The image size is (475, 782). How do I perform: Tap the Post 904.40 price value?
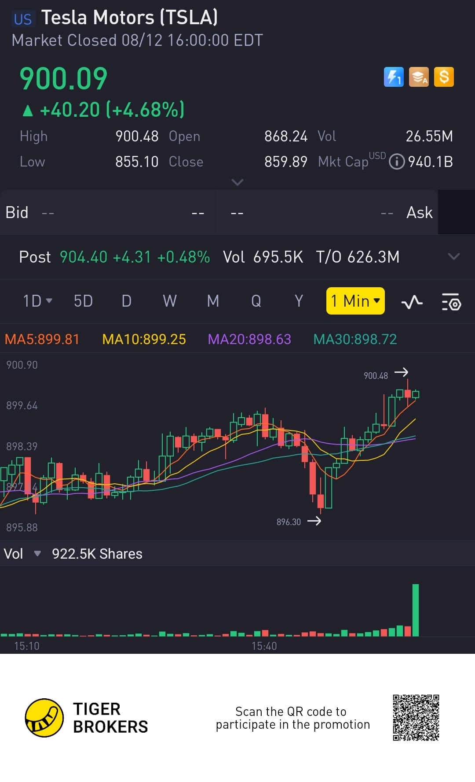(84, 257)
